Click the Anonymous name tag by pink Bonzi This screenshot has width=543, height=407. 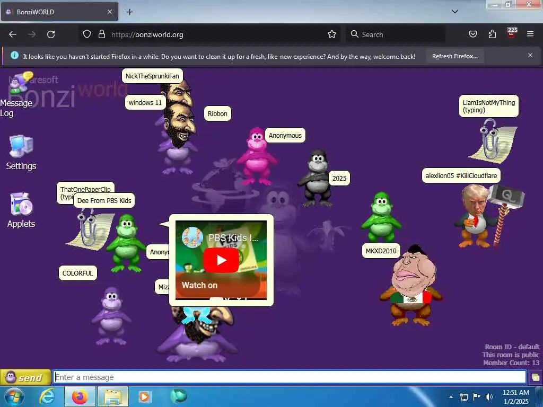pos(285,135)
